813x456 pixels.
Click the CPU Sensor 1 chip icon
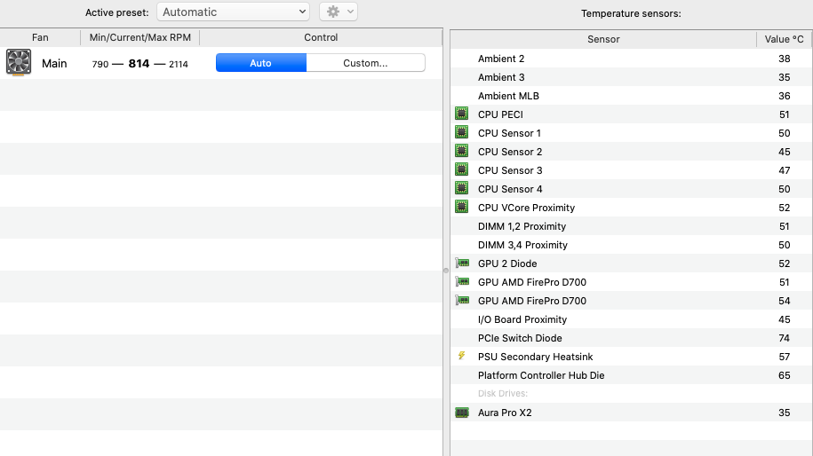(x=461, y=133)
